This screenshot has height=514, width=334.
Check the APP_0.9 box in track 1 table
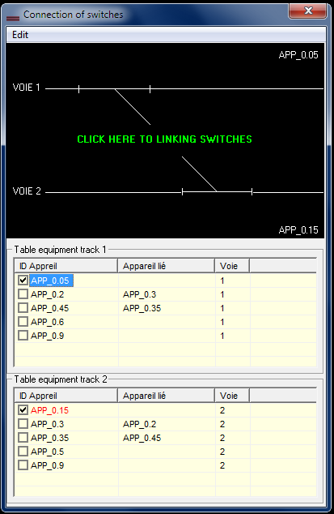click(23, 336)
